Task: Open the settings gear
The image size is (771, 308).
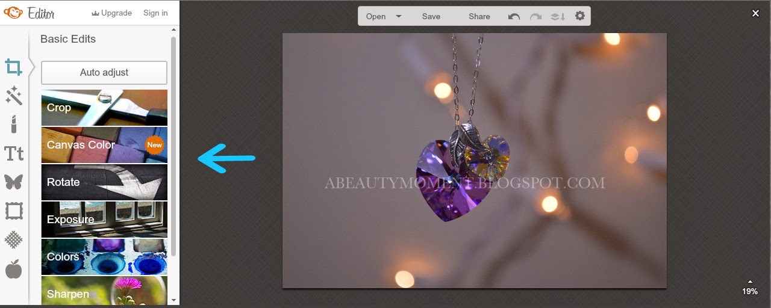Action: pyautogui.click(x=580, y=16)
